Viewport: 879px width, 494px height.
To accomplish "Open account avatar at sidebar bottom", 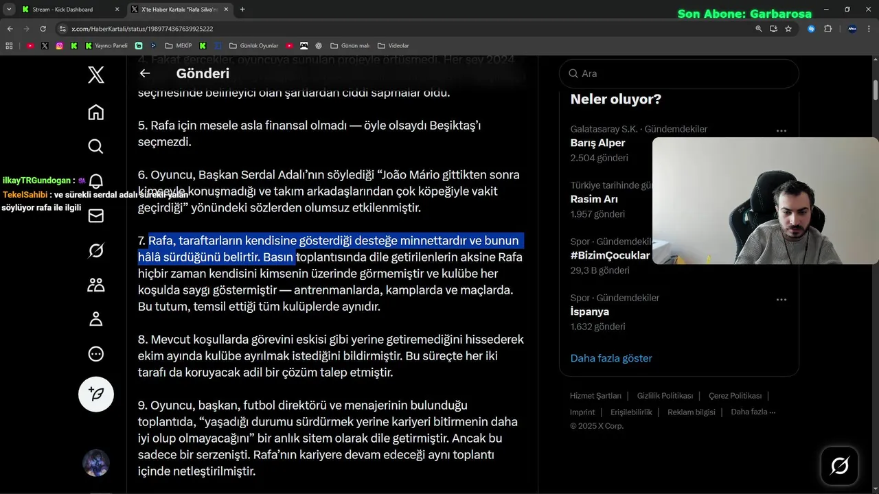I will [96, 463].
